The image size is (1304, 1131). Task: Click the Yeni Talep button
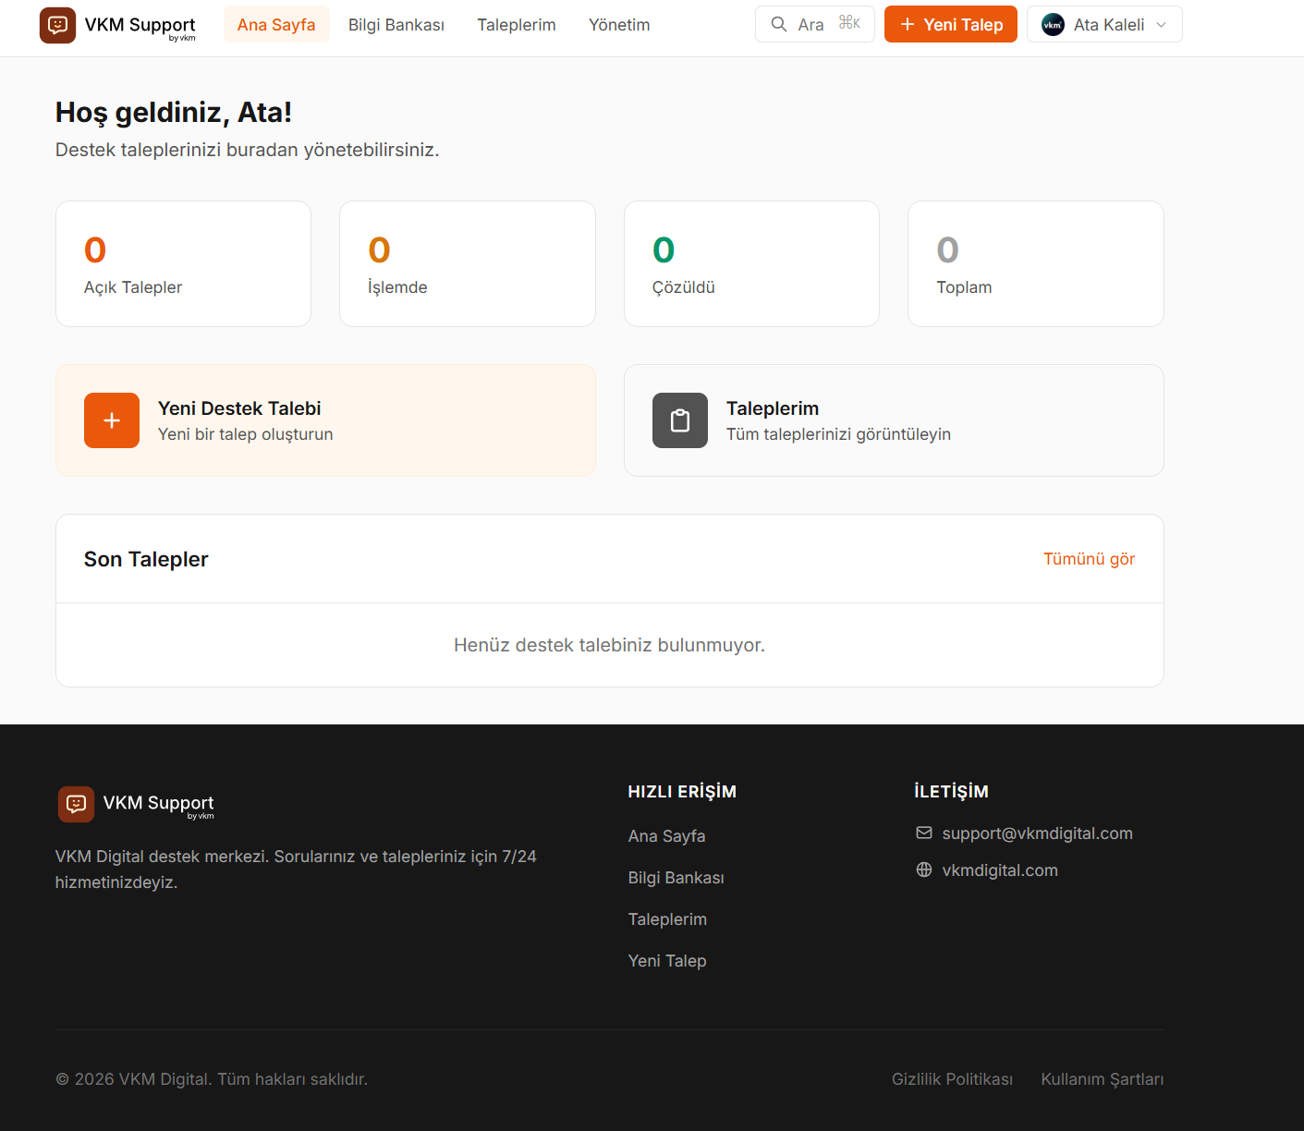click(951, 24)
